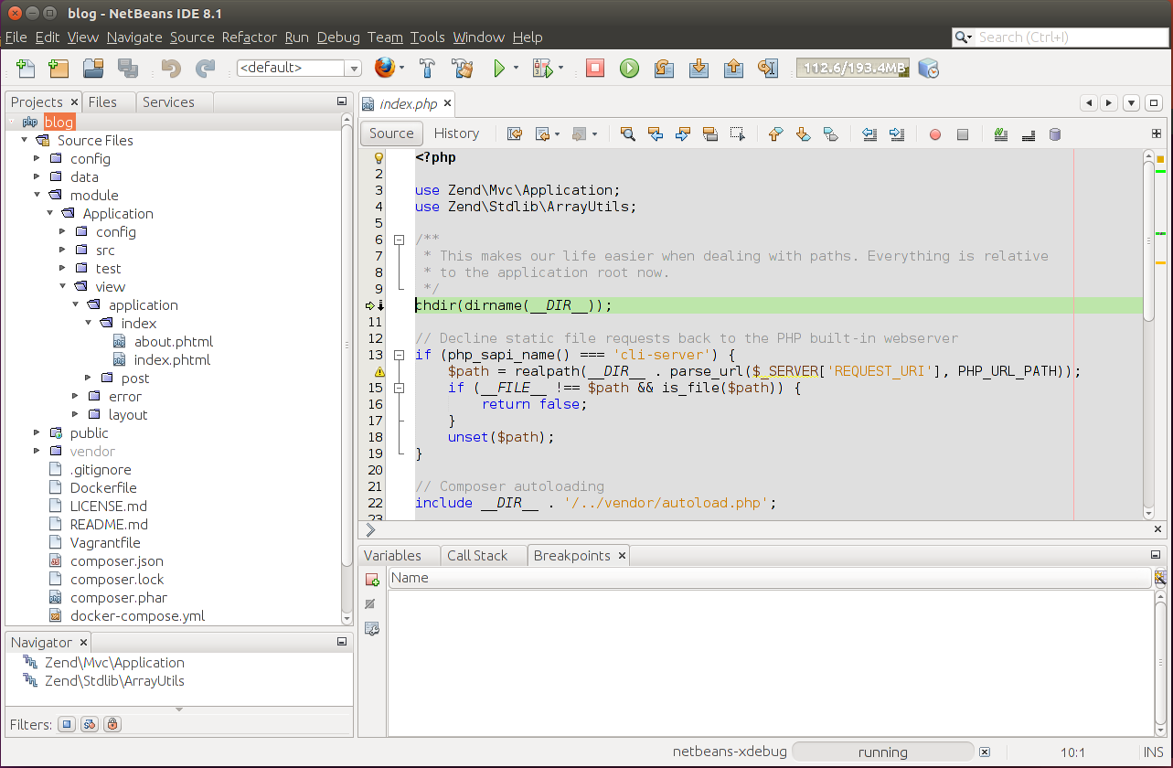Open the Refactor menu
The width and height of the screenshot is (1173, 768).
point(249,37)
